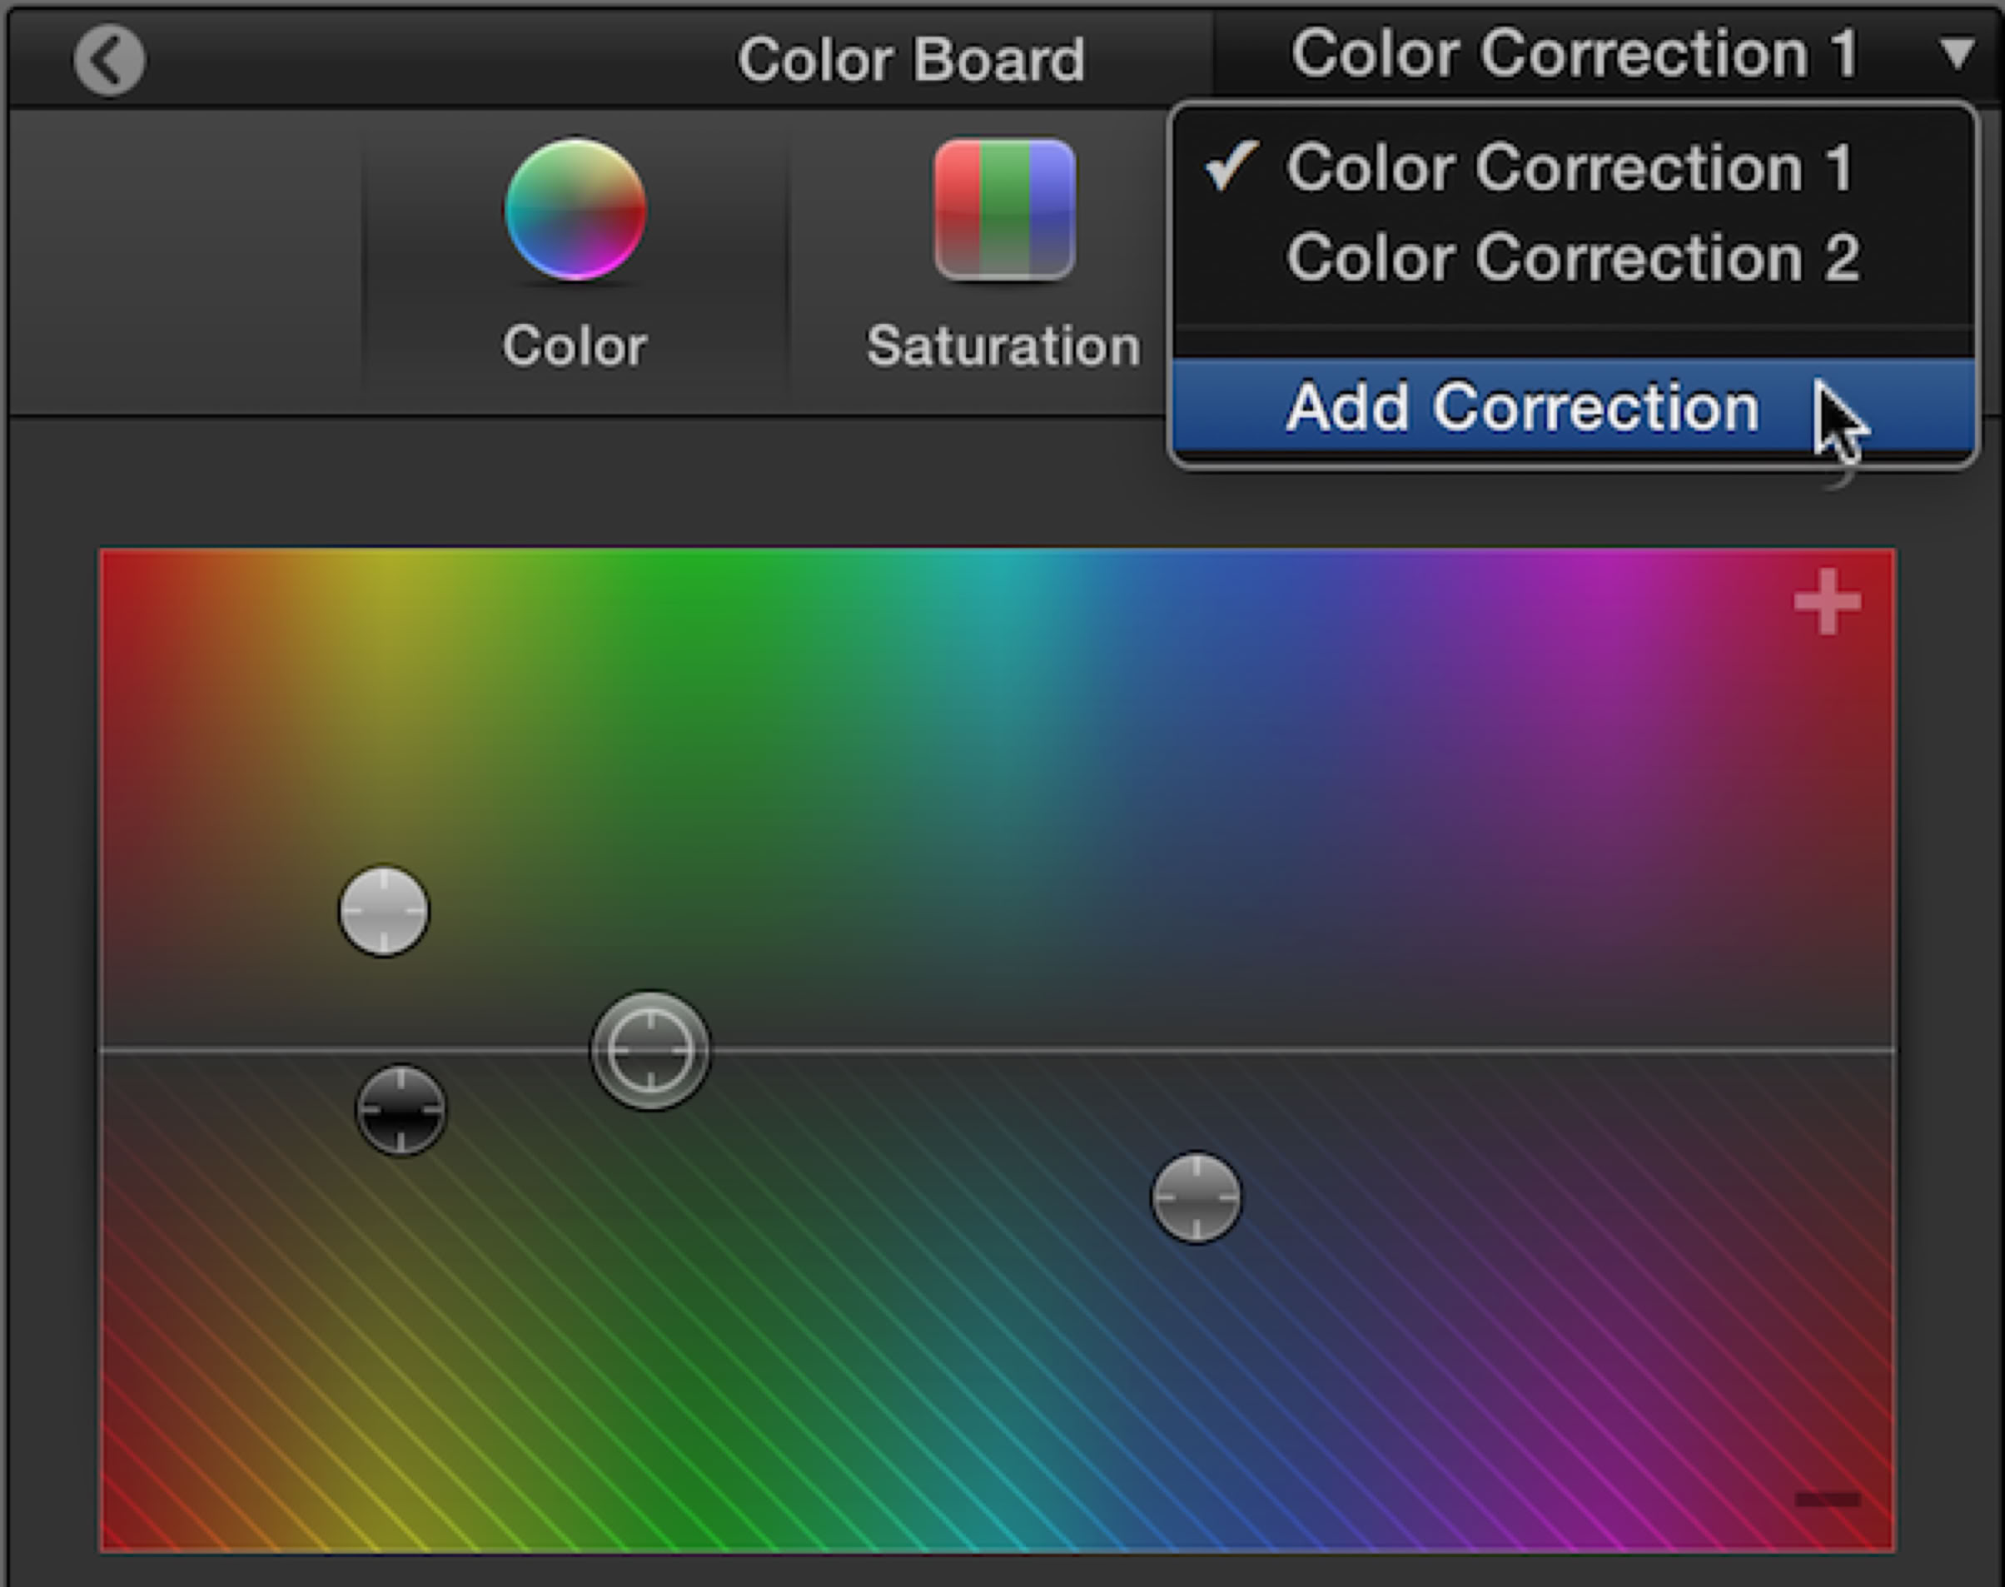Choose Add Correction from the menu
The image size is (2005, 1587).
tap(1522, 407)
